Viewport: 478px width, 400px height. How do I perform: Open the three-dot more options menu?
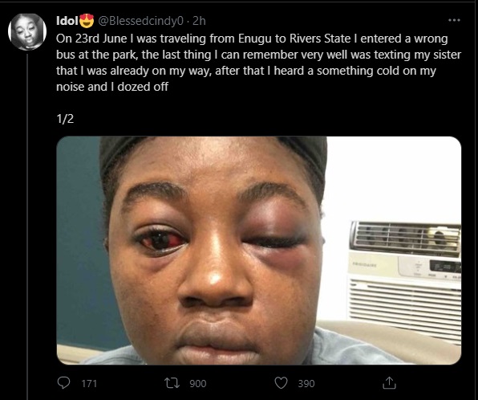point(454,20)
